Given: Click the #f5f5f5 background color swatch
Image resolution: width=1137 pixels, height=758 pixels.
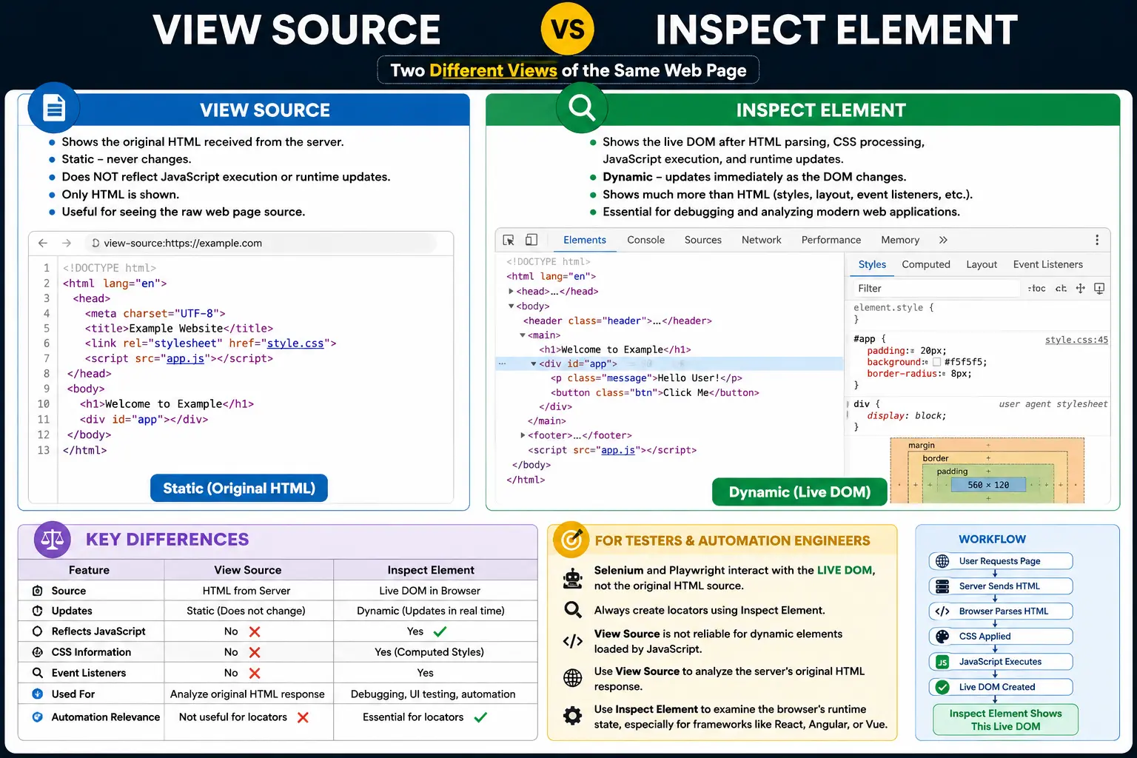Looking at the screenshot, I should (x=936, y=362).
